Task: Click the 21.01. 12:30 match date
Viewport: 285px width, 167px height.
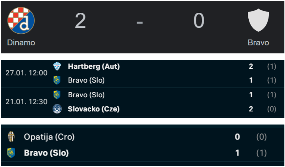Action: tap(27, 102)
